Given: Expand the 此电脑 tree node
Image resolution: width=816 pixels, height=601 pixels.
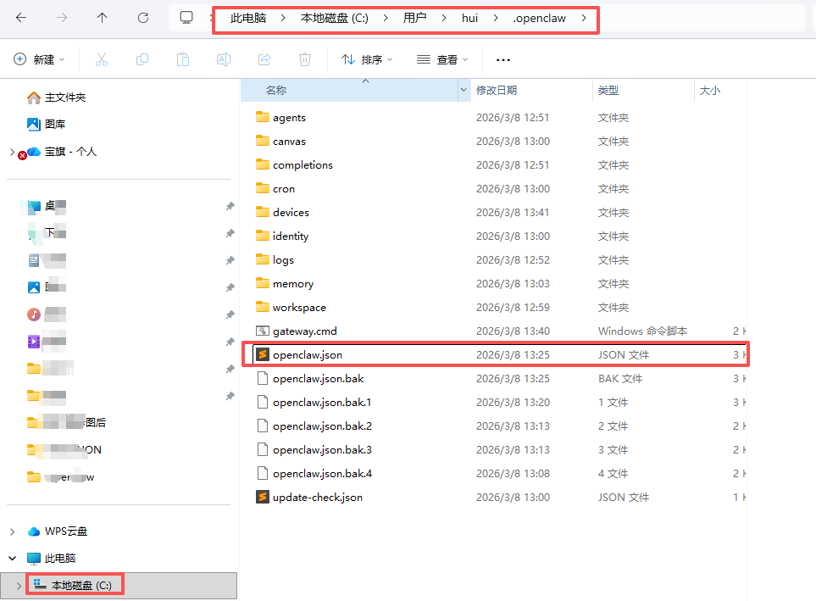Looking at the screenshot, I should pyautogui.click(x=12, y=559).
